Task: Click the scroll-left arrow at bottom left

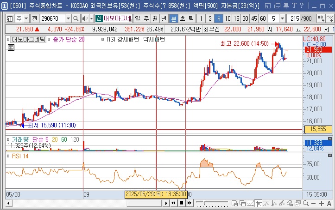Action: tap(8, 203)
